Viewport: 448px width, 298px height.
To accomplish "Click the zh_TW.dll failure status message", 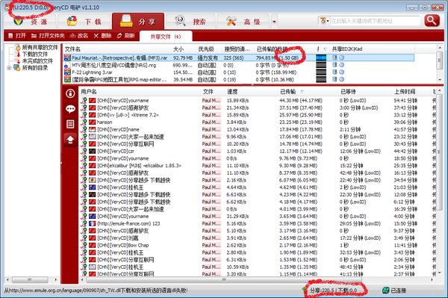I will (96, 291).
